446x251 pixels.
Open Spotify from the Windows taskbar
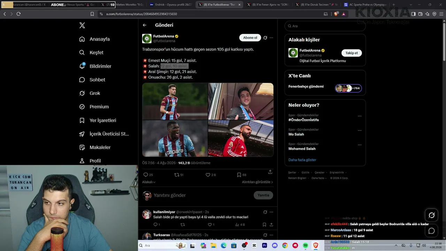point(305,245)
